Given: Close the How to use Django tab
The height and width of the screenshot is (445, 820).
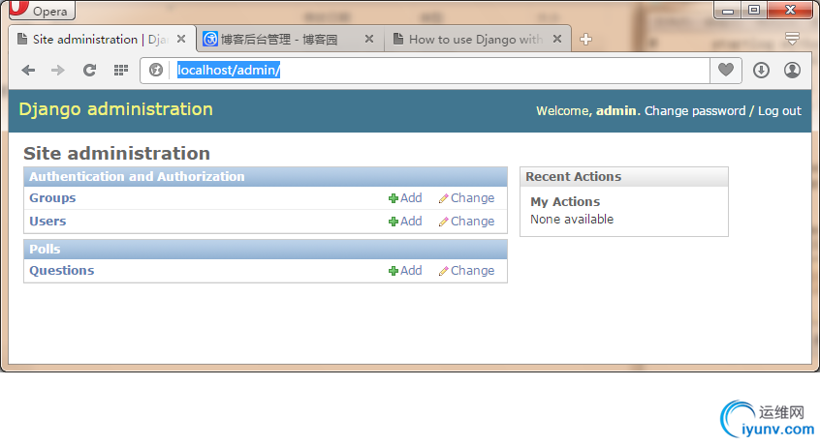Looking at the screenshot, I should [557, 39].
